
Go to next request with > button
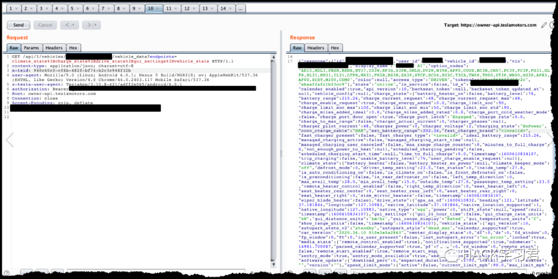pyautogui.click(x=89, y=25)
